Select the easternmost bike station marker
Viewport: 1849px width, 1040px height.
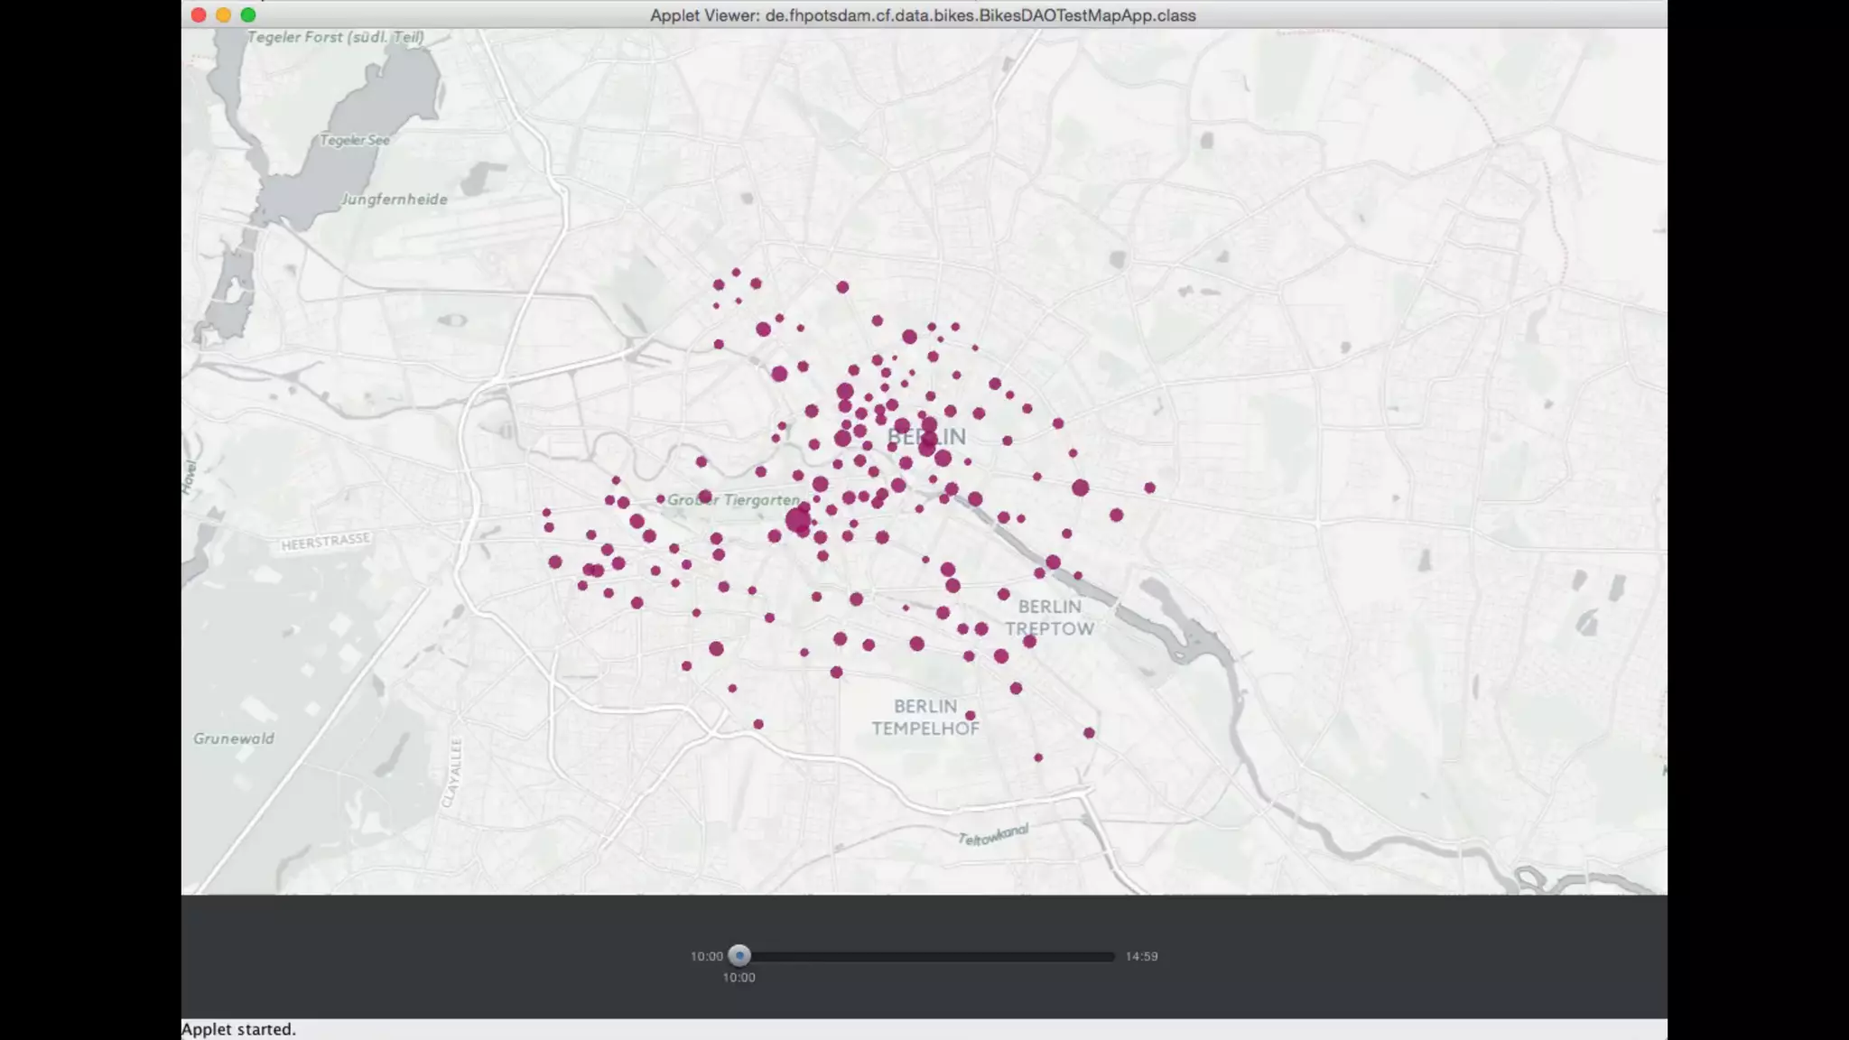coord(1149,487)
